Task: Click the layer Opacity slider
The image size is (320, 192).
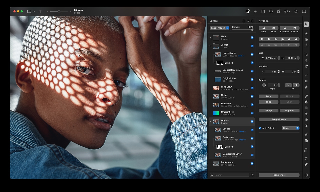Action: click(242, 30)
